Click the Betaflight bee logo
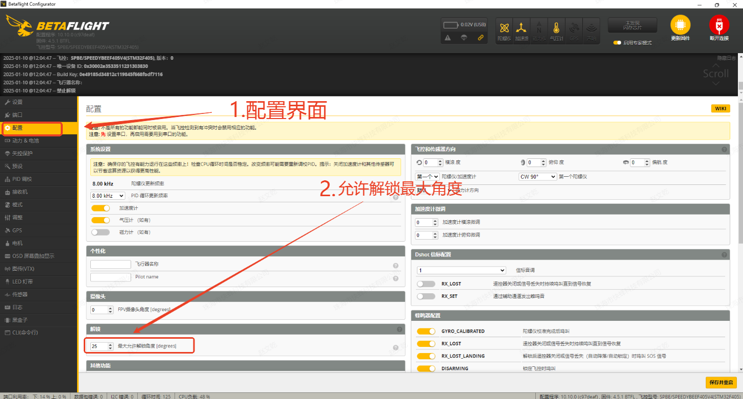 19,26
